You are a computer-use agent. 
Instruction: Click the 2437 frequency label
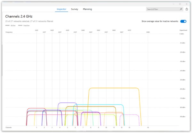[x=75, y=32]
